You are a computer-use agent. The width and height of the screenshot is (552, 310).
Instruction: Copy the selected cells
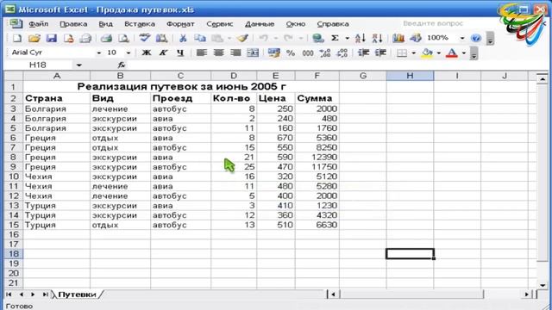[x=199, y=38]
